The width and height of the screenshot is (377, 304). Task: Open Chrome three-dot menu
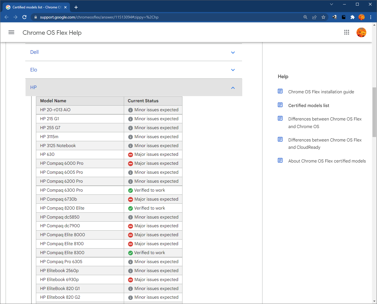coord(371,17)
